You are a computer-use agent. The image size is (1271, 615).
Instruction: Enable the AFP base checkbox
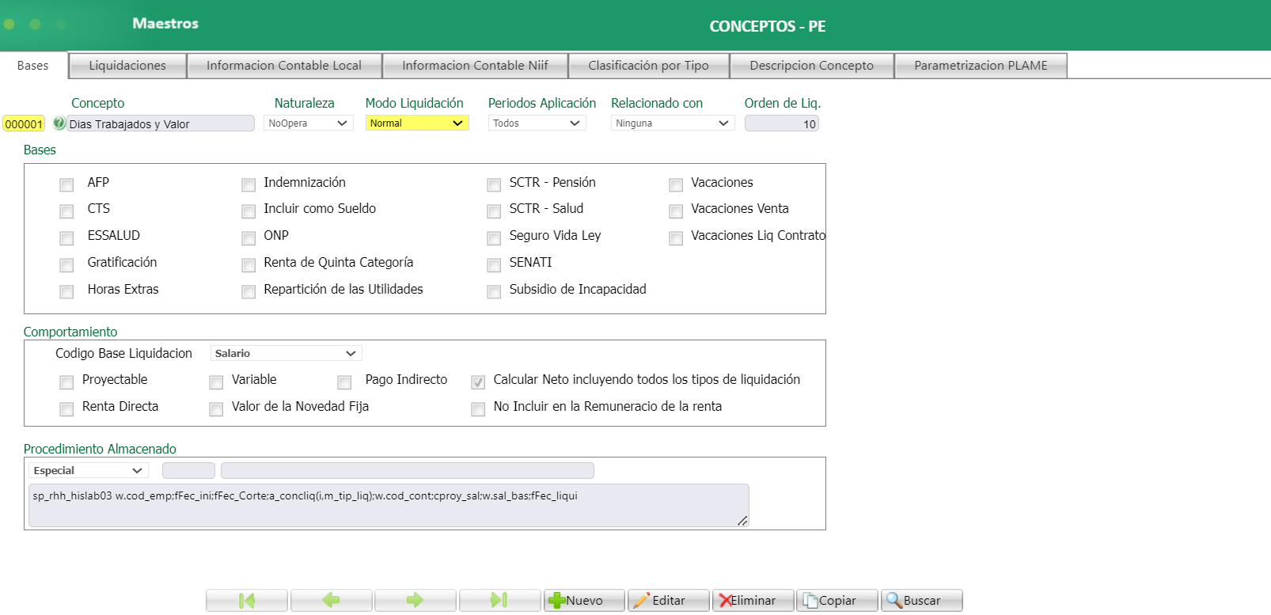(x=67, y=184)
